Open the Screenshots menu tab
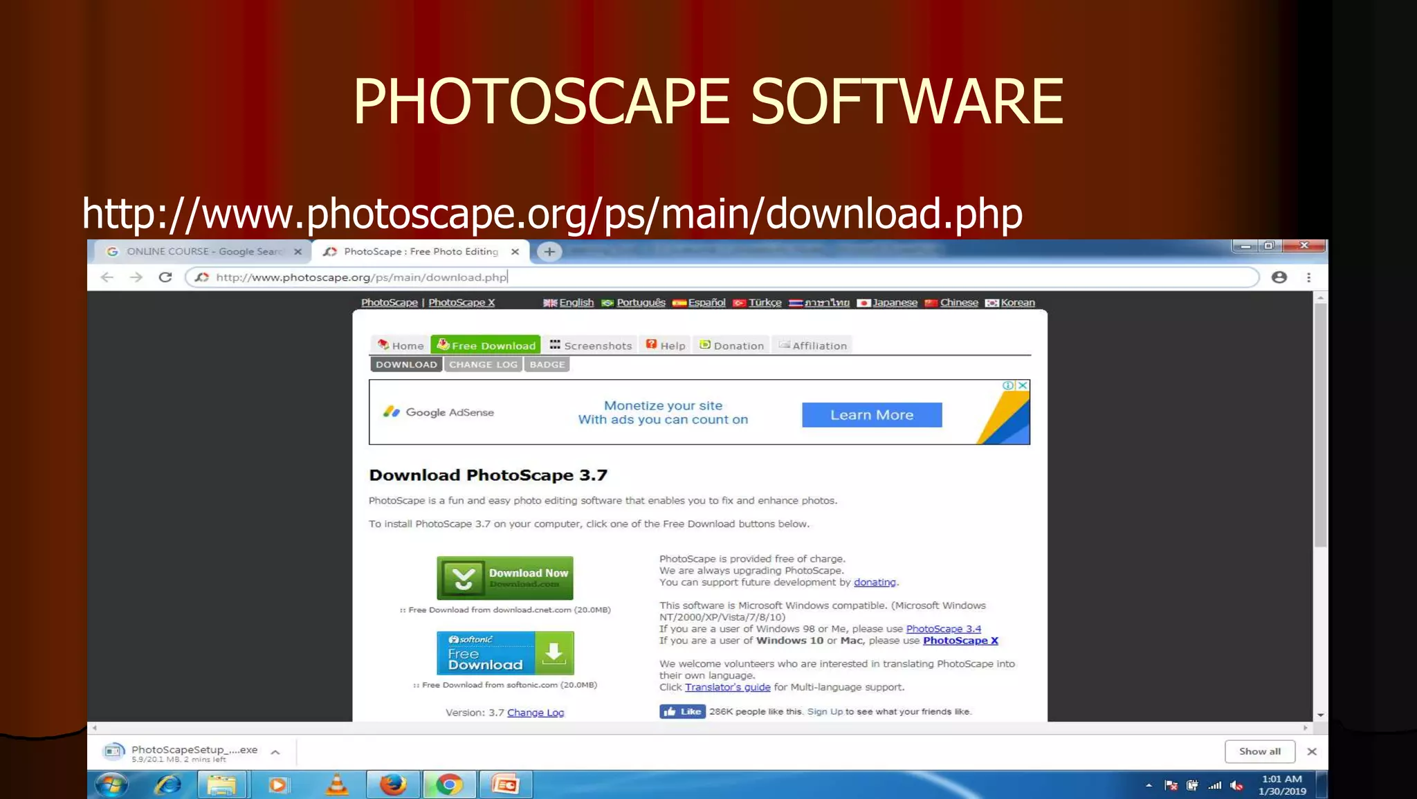Screen dimensions: 1417x799 (x=591, y=345)
